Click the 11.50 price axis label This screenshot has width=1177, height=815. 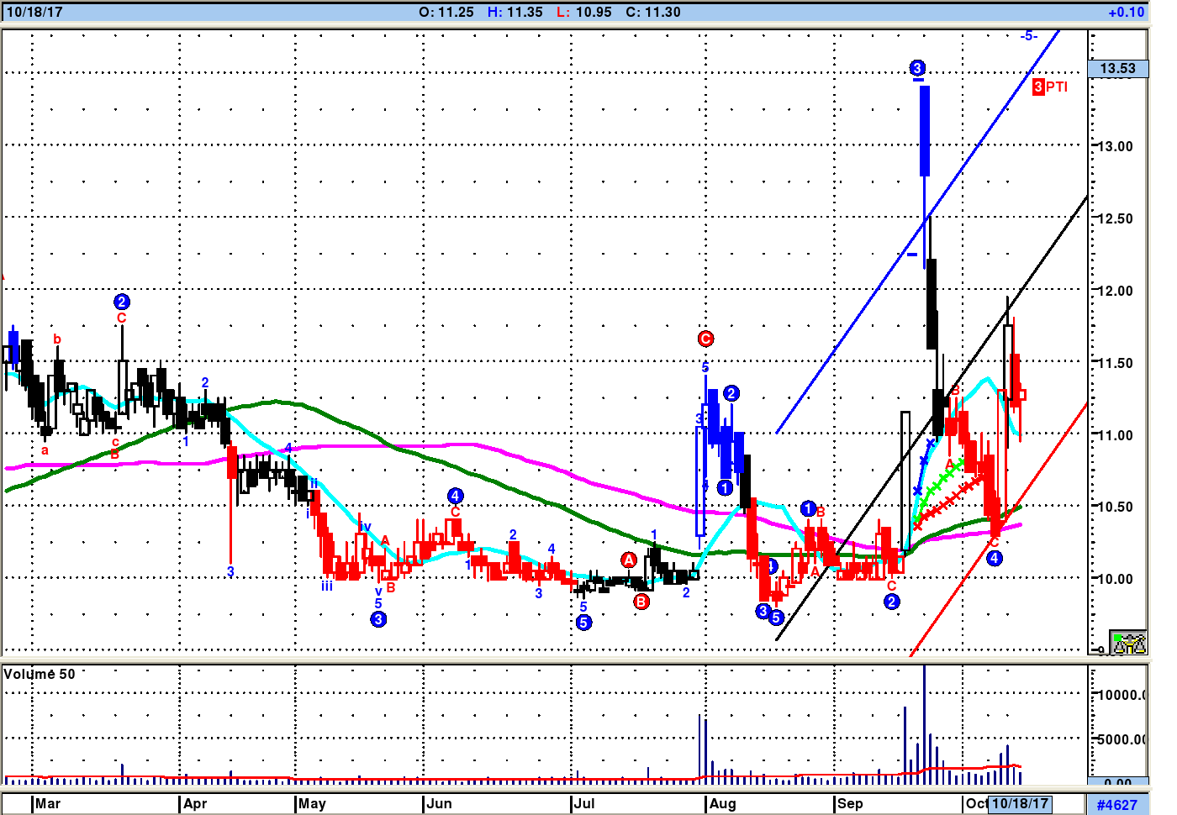1116,363
